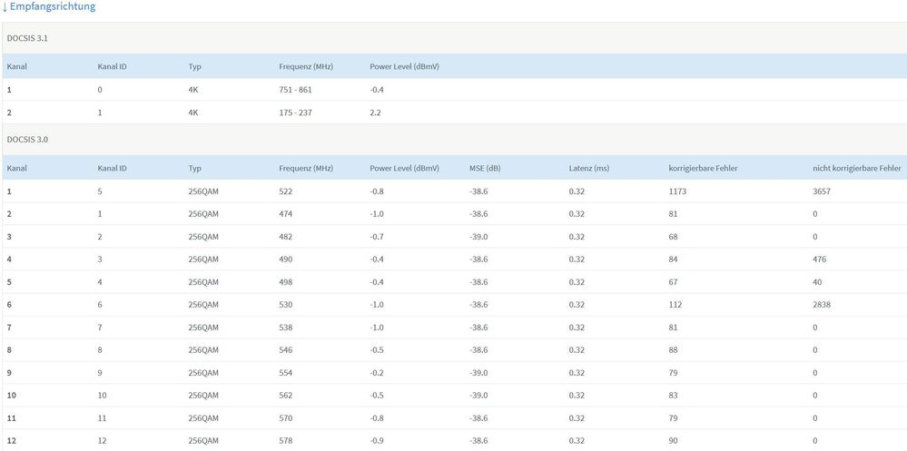Click the nicht korrigierbare Fehler column header
The height and width of the screenshot is (451, 907).
click(857, 168)
